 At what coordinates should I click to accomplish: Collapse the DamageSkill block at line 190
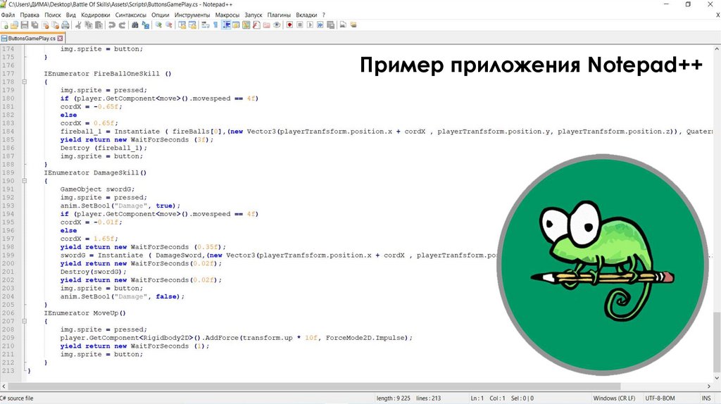click(25, 181)
